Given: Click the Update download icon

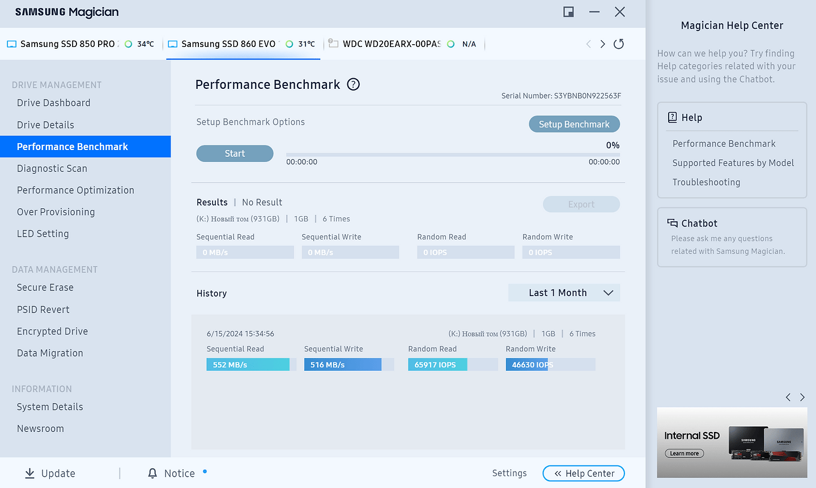Looking at the screenshot, I should (29, 473).
